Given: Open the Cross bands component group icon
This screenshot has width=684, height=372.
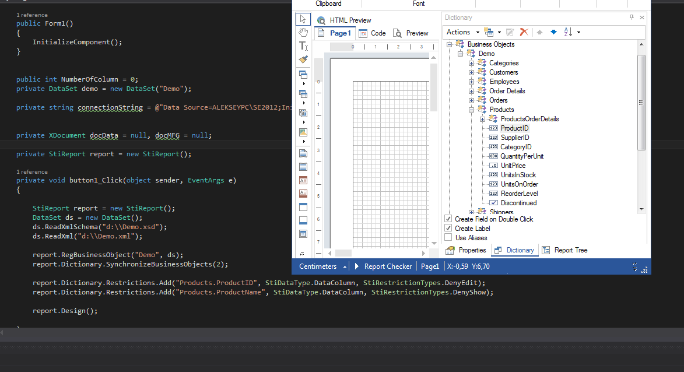Looking at the screenshot, I should 303,94.
